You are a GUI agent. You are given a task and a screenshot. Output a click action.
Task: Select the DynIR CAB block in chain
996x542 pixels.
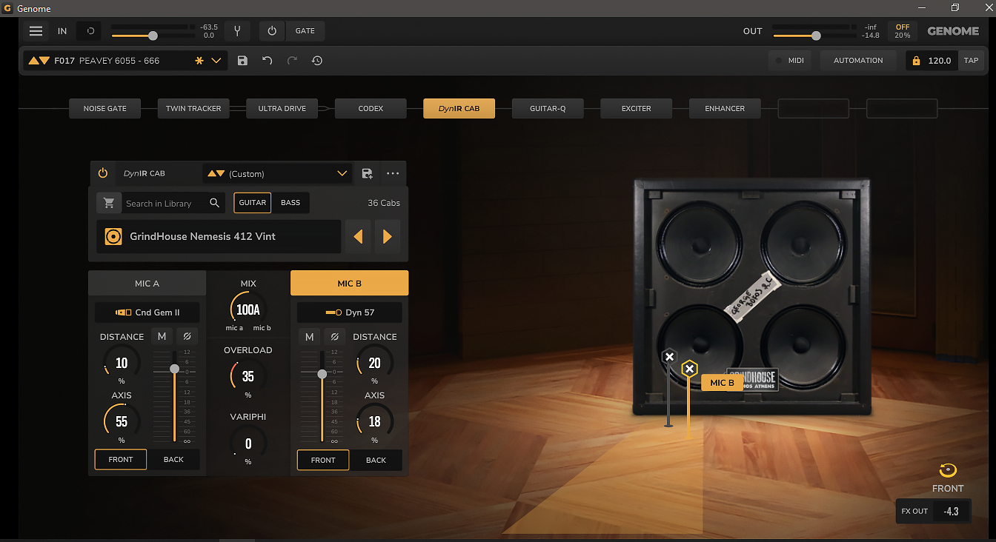459,109
